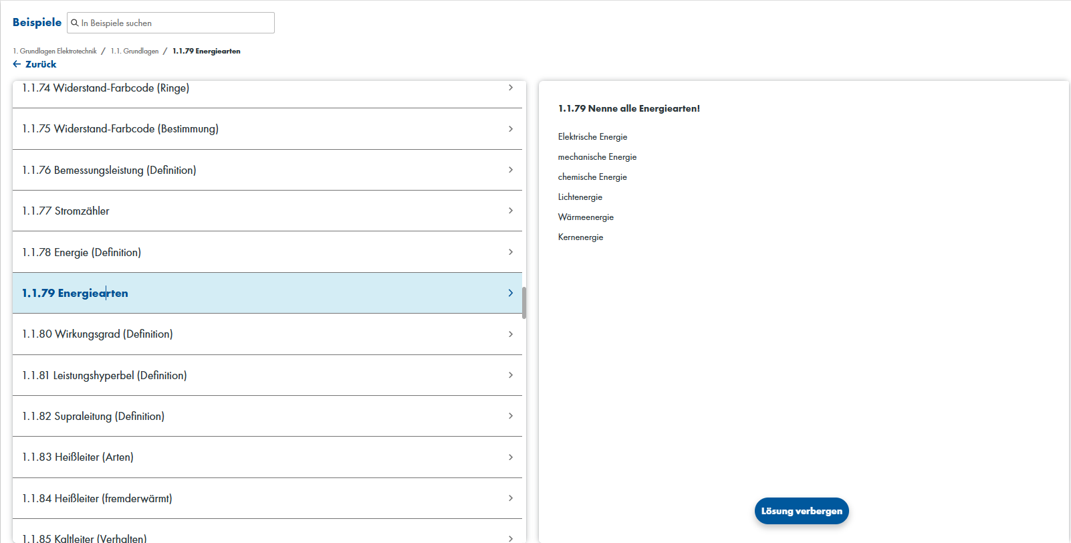Click the list's vertical scrollbar thumb
1071x543 pixels.
[524, 303]
